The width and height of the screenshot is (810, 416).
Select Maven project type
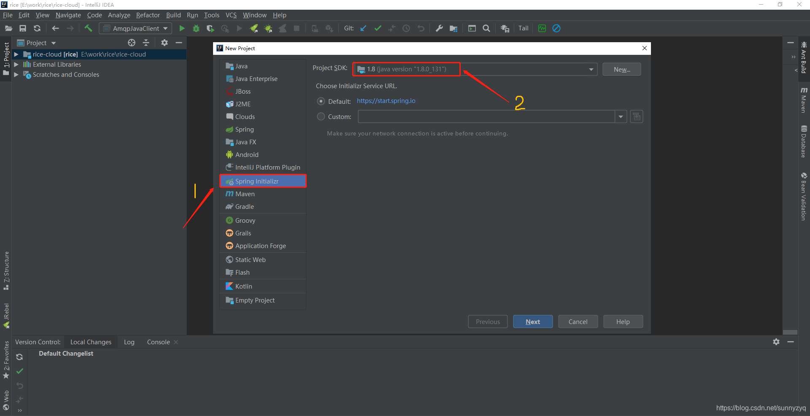click(263, 194)
